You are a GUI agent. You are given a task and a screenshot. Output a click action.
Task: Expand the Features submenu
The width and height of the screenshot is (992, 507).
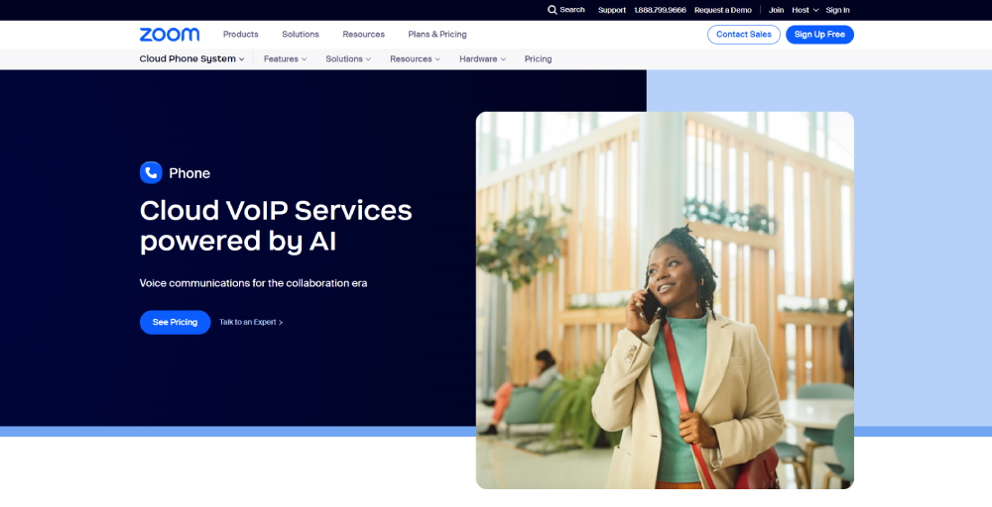(x=286, y=58)
